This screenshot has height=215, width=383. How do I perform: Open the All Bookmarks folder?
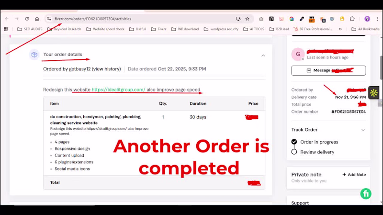pyautogui.click(x=365, y=29)
